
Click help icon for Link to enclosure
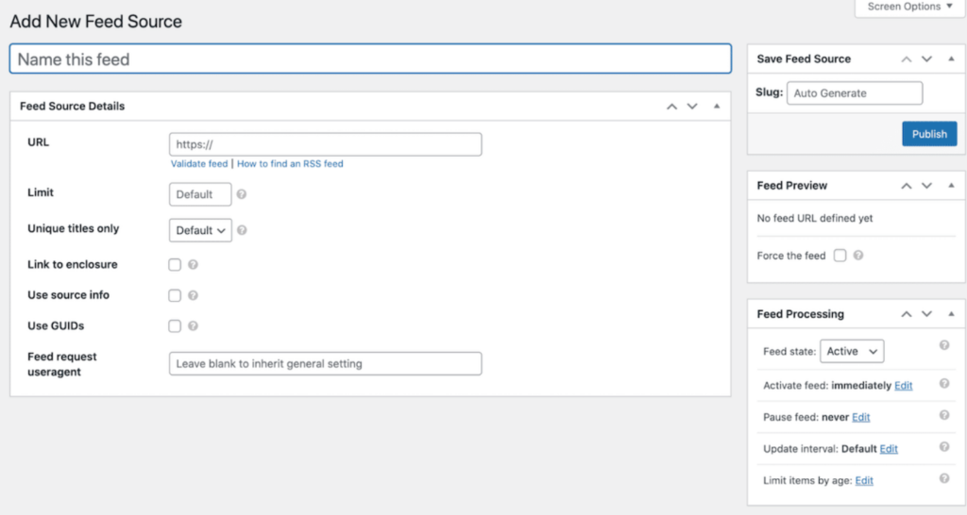(193, 265)
